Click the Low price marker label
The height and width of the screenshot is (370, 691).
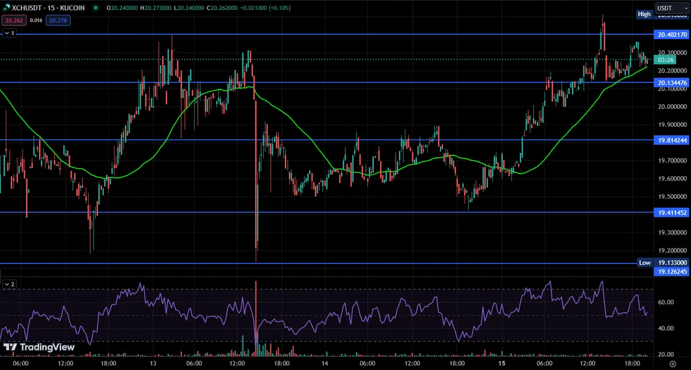[x=645, y=263]
